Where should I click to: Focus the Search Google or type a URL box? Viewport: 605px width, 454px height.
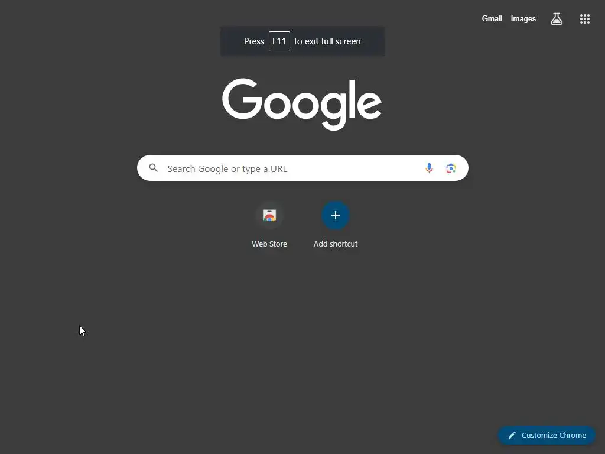click(x=302, y=168)
